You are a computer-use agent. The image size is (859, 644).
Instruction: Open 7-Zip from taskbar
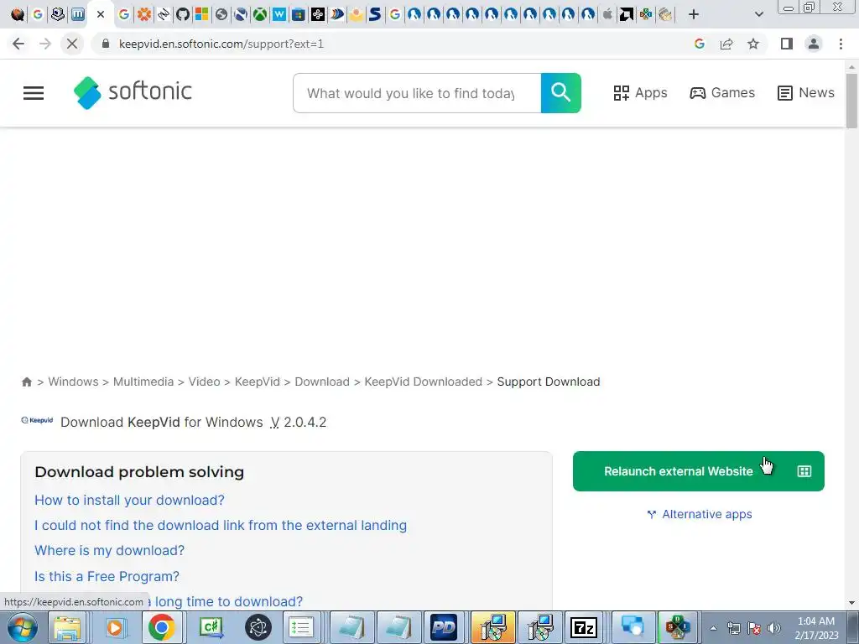(x=584, y=627)
